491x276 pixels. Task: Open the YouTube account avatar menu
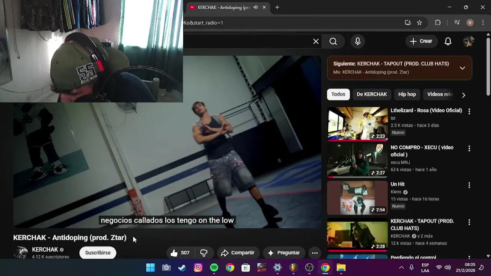[468, 41]
